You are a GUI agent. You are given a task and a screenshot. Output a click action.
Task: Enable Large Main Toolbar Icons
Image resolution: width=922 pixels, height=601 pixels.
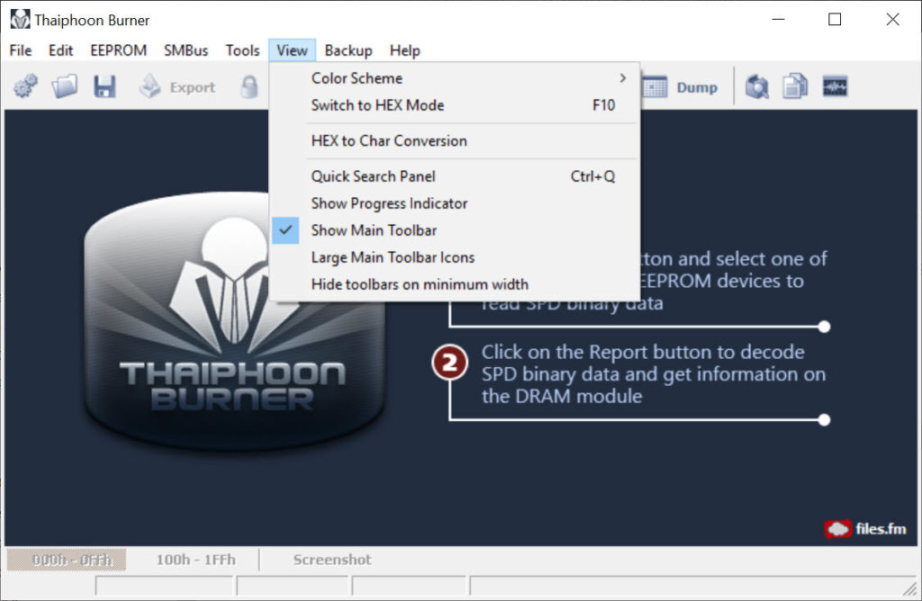pyautogui.click(x=454, y=257)
